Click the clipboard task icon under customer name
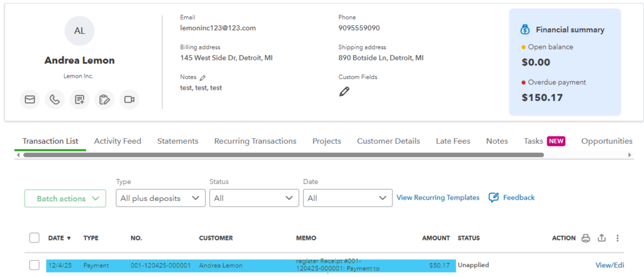This screenshot has width=644, height=277. tap(104, 100)
